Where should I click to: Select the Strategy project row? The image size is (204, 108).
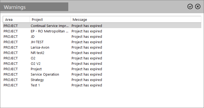point(102,80)
